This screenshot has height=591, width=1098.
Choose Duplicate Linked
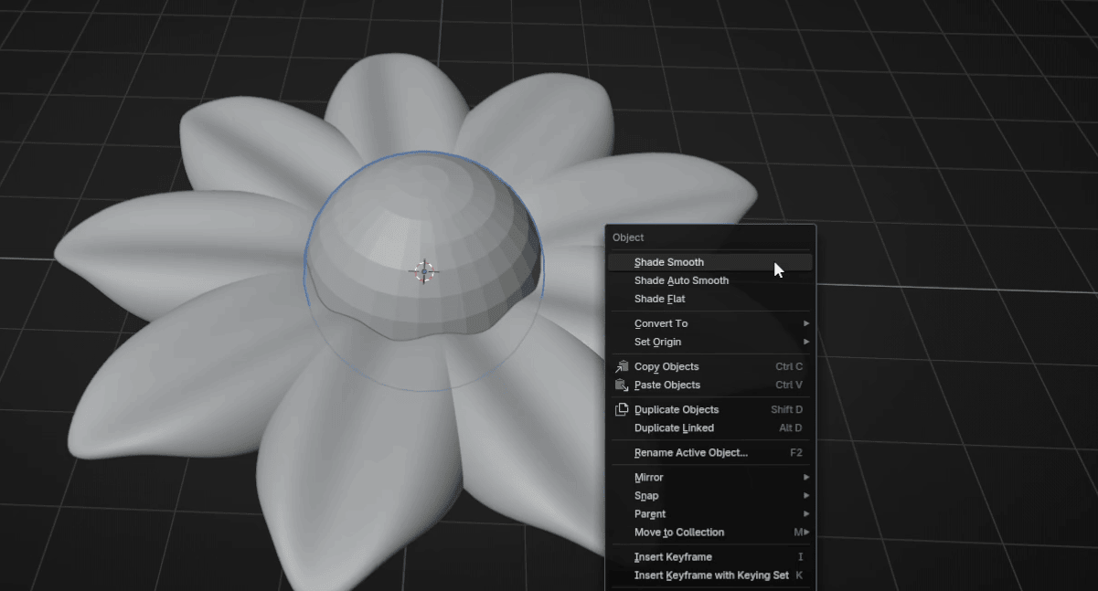(674, 427)
